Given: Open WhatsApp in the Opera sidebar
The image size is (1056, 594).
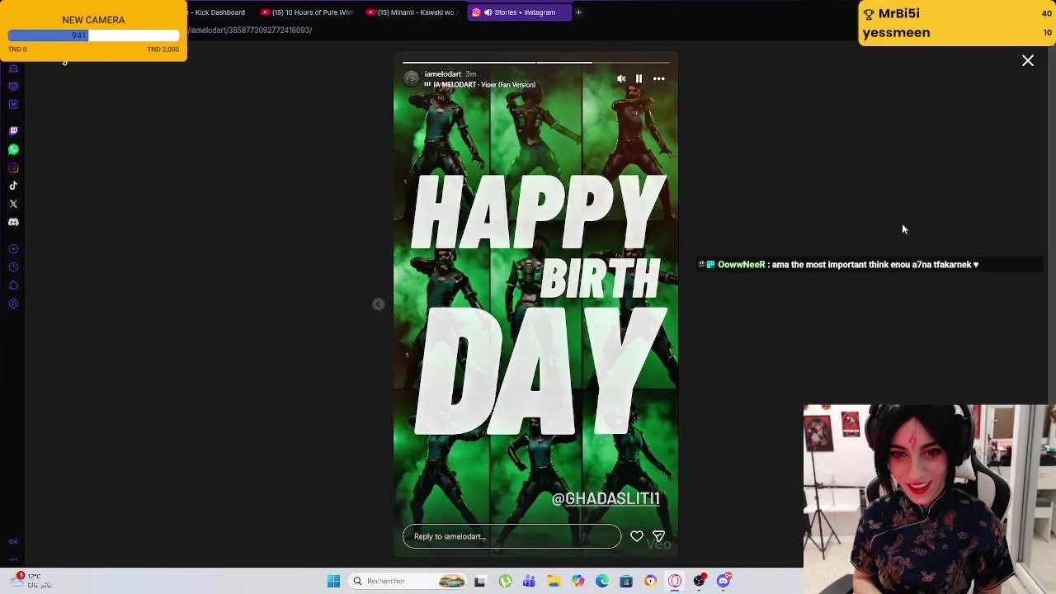Looking at the screenshot, I should click(x=13, y=149).
